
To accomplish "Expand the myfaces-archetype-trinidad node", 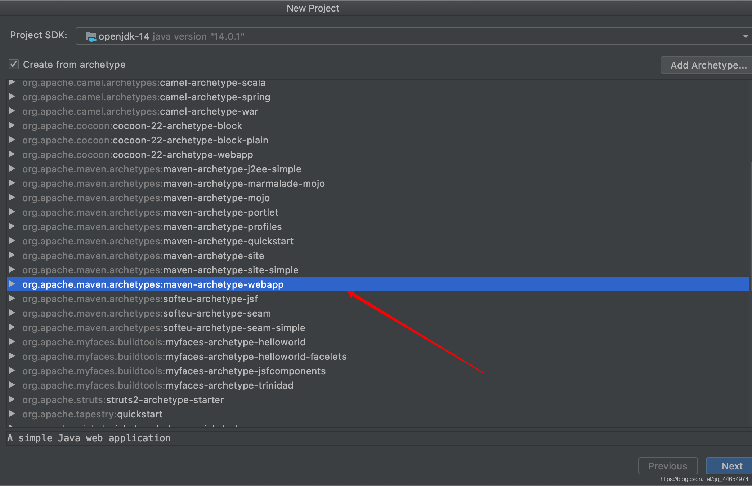I will (x=12, y=385).
